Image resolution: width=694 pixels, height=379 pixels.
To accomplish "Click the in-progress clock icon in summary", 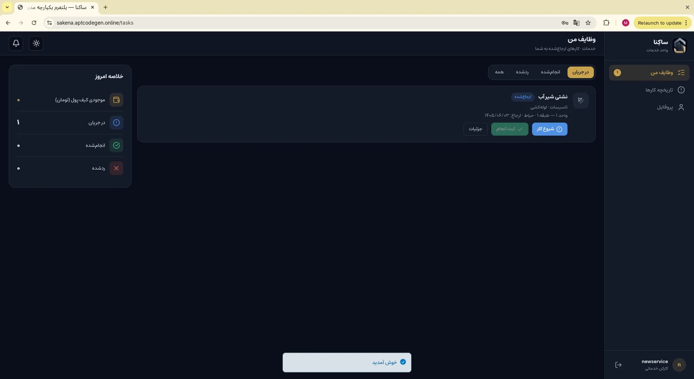I will (116, 123).
